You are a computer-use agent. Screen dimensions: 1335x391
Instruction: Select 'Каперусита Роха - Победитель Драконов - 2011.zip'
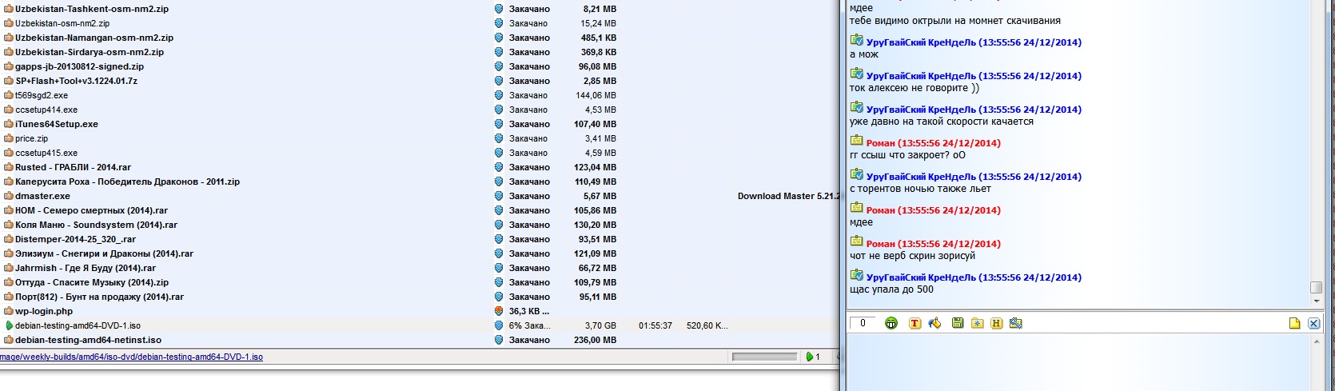[x=128, y=182]
